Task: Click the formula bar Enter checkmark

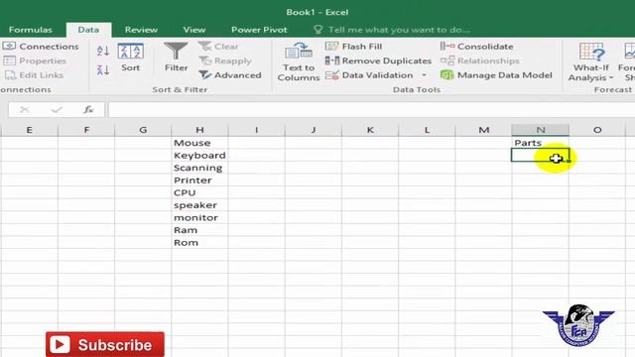Action: coord(57,110)
